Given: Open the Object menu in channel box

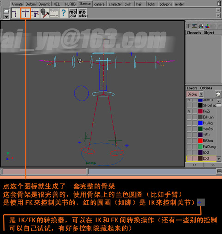Looking at the screenshot, I should click(x=209, y=33).
